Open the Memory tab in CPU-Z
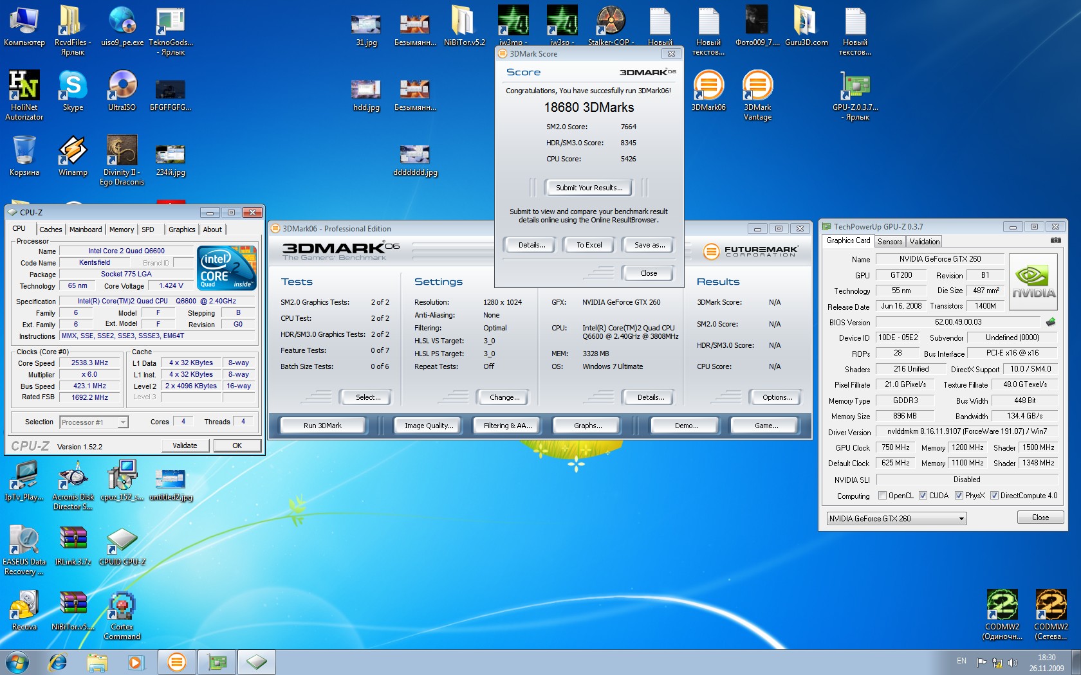 coord(122,230)
